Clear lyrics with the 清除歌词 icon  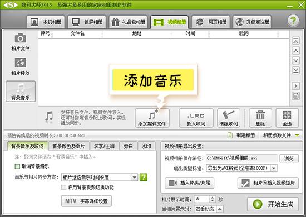229,118
